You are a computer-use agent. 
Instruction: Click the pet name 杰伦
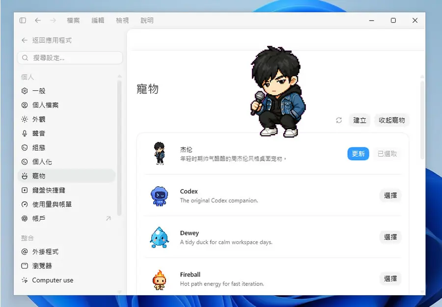(x=186, y=150)
